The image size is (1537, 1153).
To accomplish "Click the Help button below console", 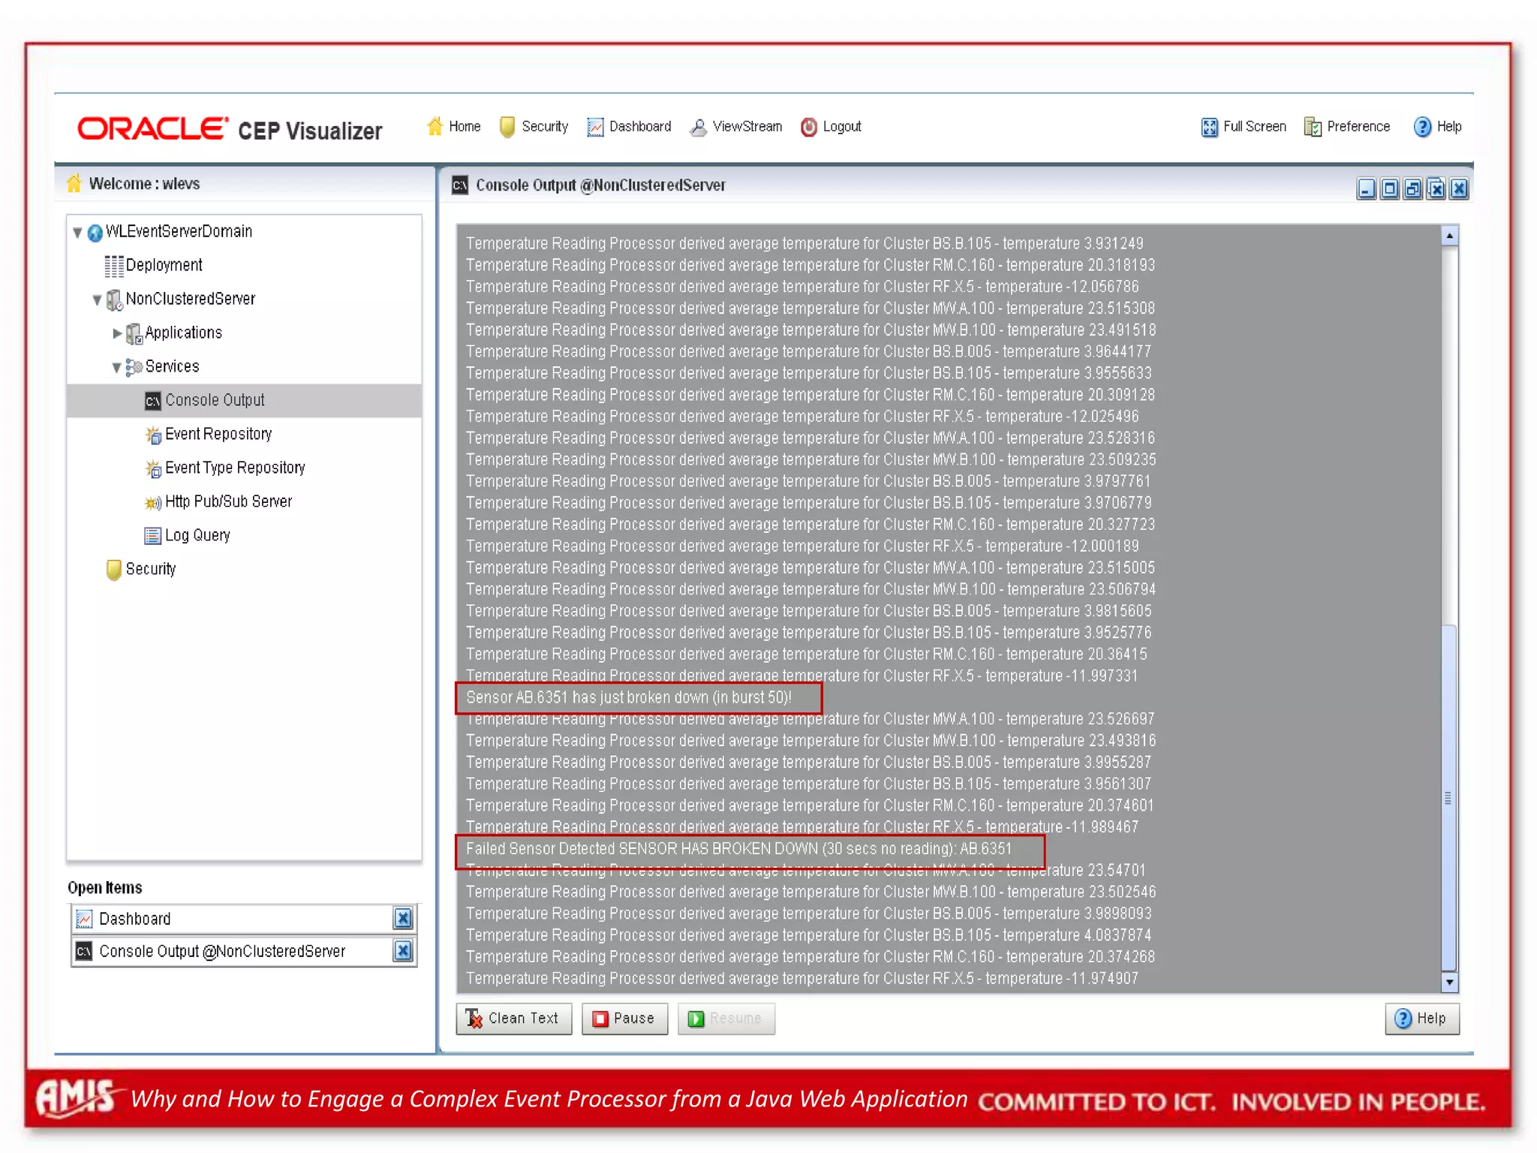I will [1421, 1019].
